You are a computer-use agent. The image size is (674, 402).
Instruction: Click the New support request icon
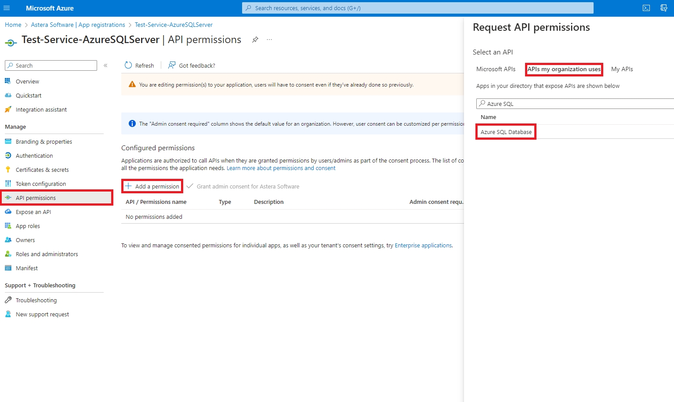(x=8, y=314)
